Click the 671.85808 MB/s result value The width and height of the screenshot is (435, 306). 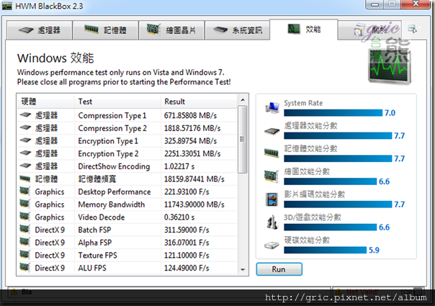coord(190,115)
